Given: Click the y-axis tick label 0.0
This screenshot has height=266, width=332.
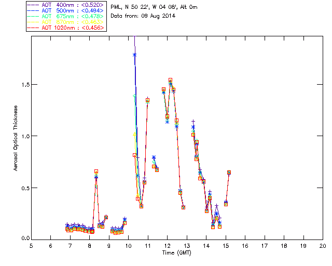Looking at the screenshot, I should click(25, 238).
